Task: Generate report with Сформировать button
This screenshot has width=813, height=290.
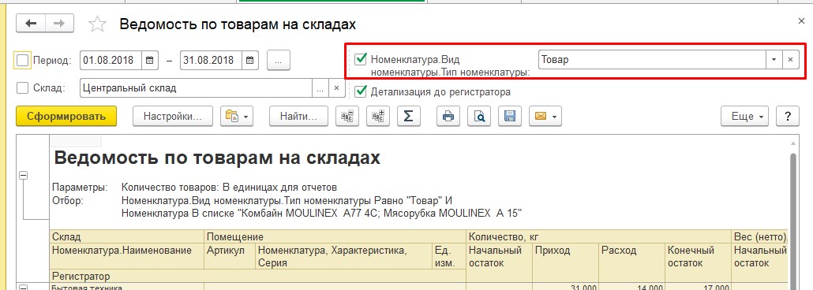Action: point(66,116)
